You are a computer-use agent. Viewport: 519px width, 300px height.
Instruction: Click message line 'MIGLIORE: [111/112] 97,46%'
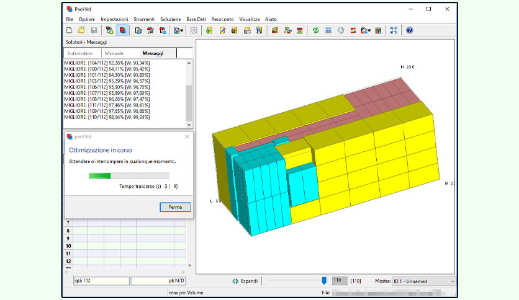coord(107,105)
